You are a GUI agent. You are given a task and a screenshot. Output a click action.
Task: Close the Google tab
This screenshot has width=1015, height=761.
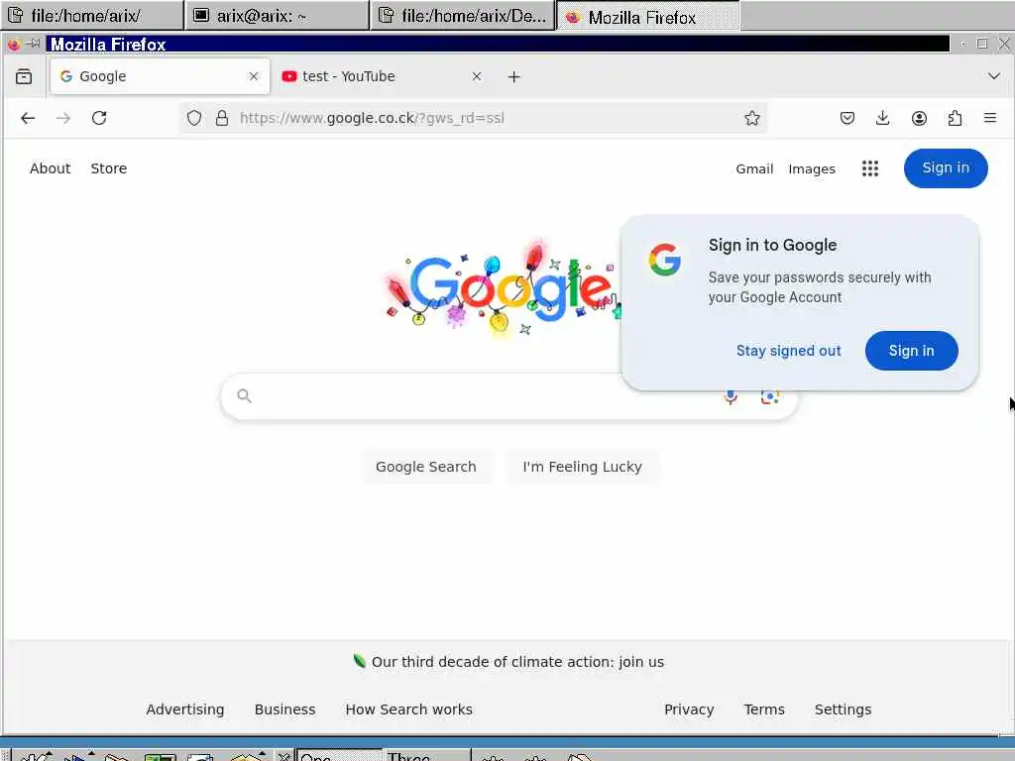(x=254, y=76)
